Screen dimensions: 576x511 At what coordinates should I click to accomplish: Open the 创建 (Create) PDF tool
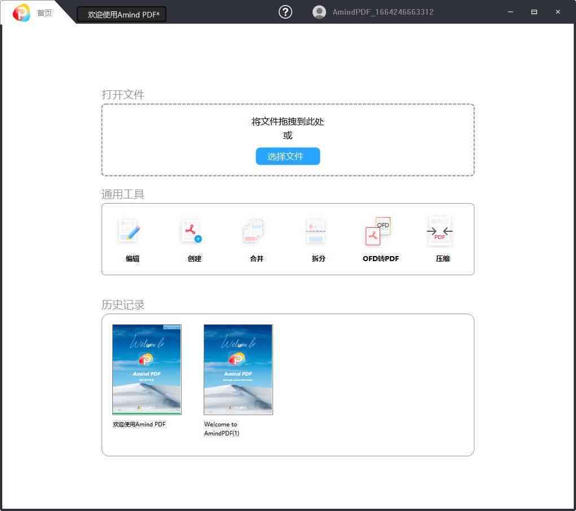click(x=191, y=231)
